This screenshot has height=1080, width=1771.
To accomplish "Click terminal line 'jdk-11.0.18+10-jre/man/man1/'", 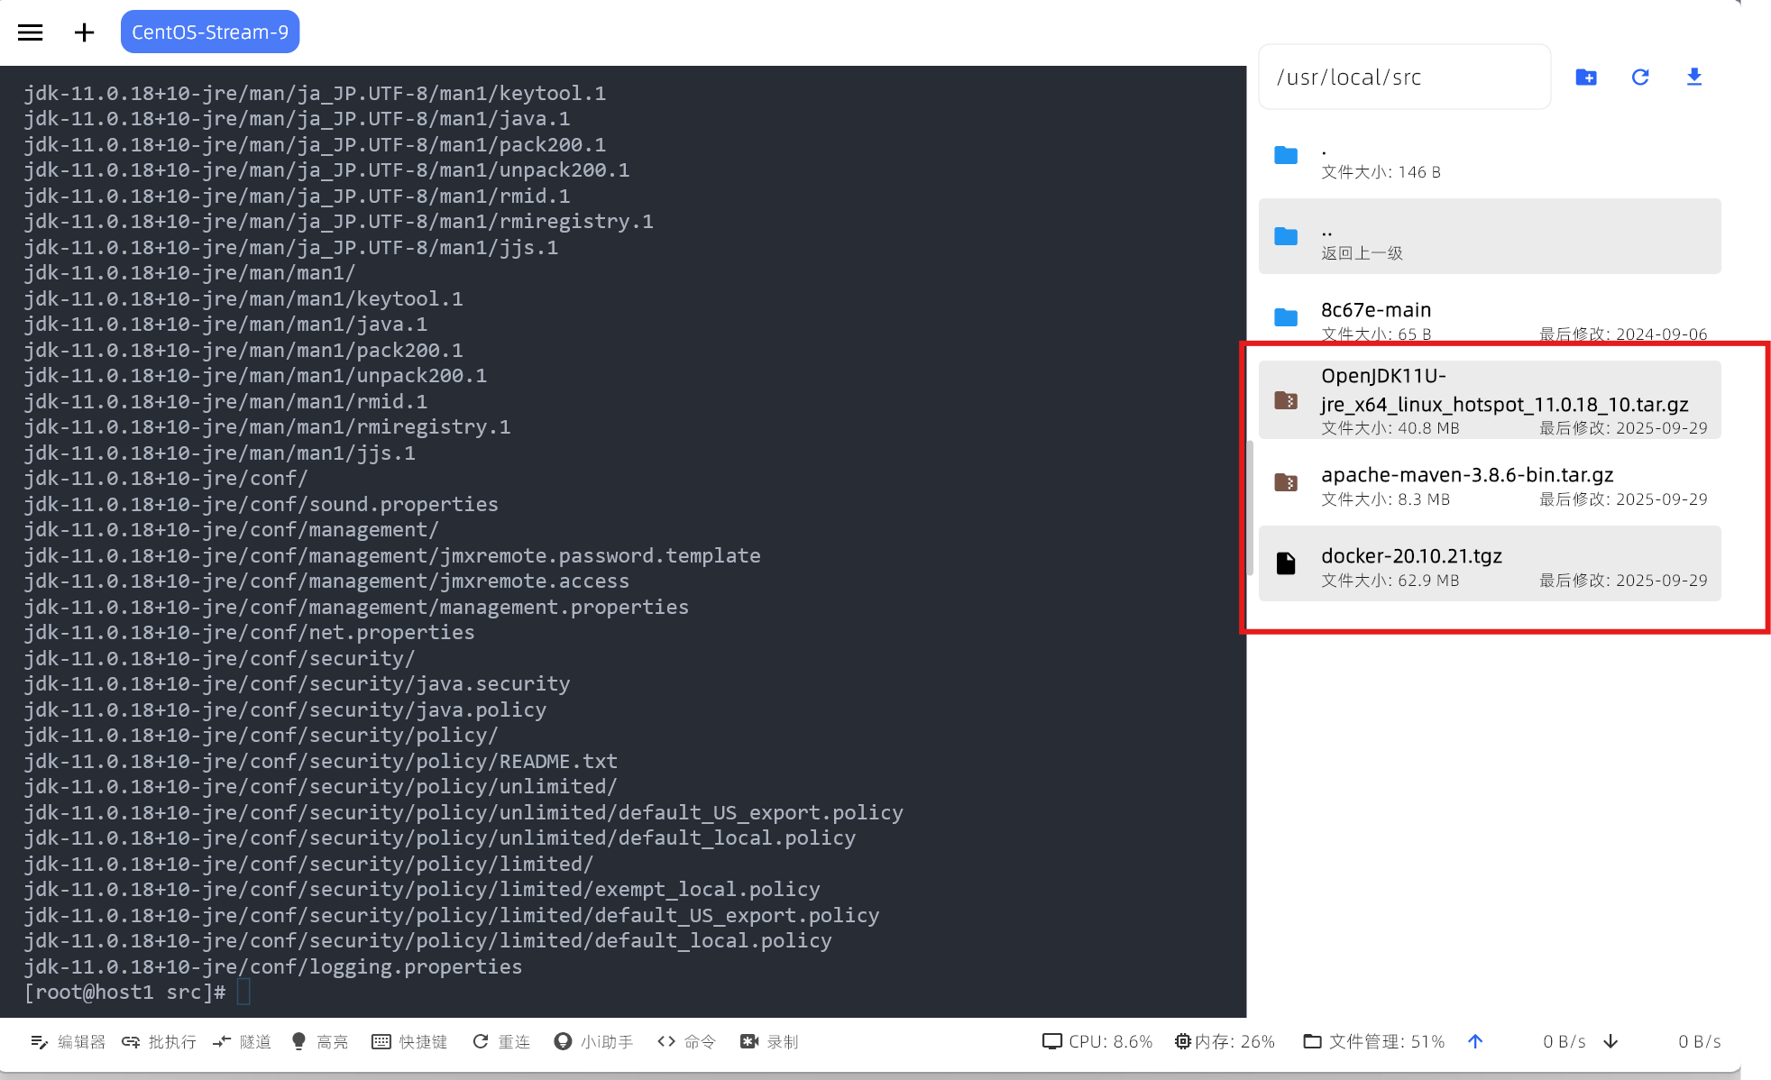I will 189,273.
